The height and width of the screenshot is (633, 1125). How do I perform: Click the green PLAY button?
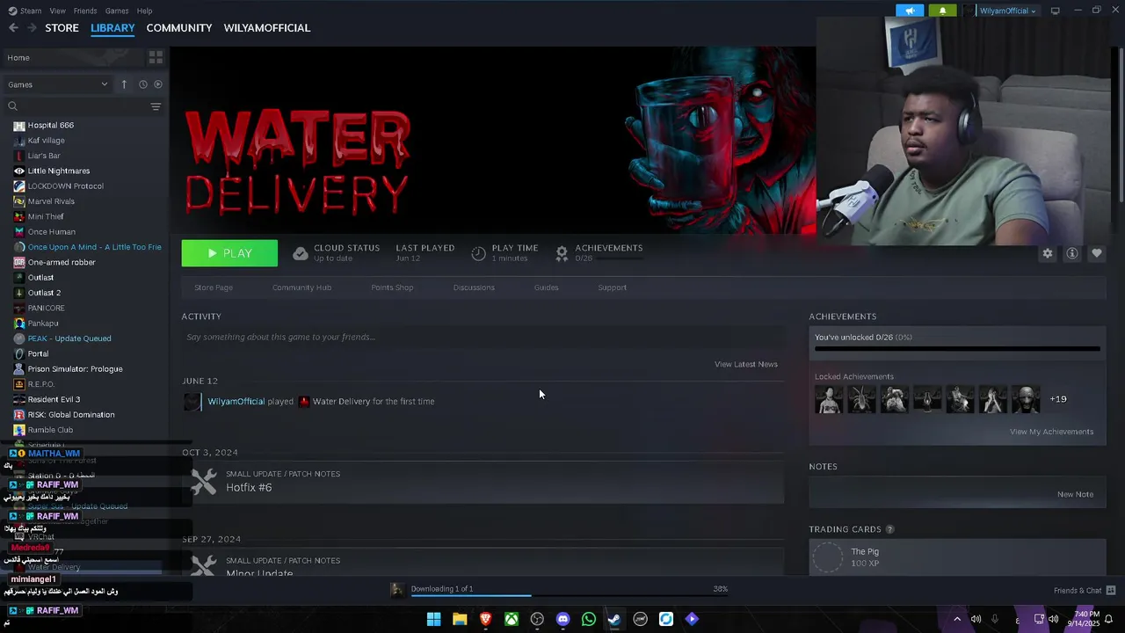click(229, 253)
